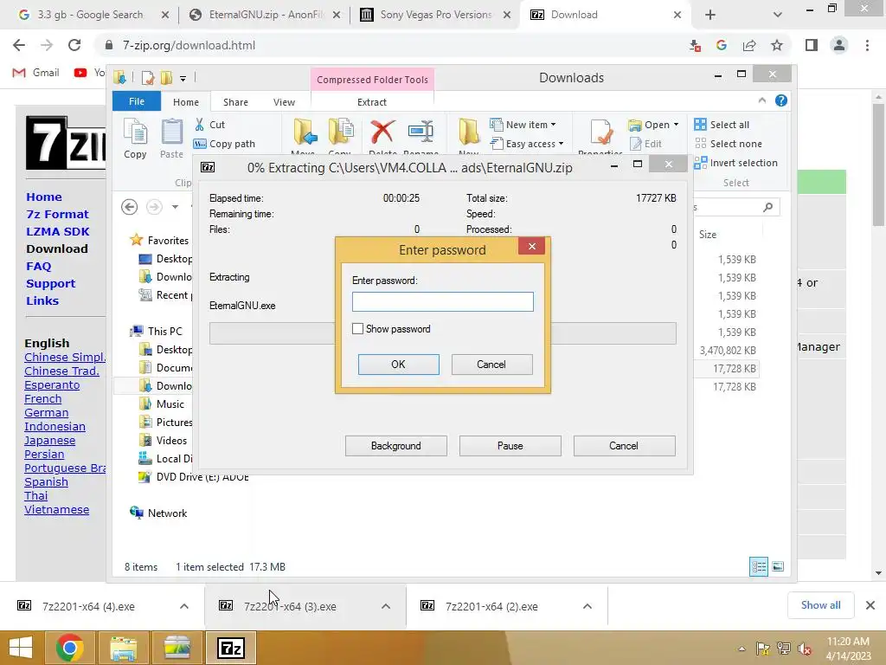Open recent locations dropdown arrow in Explorer
This screenshot has height=665, width=886.
click(175, 207)
